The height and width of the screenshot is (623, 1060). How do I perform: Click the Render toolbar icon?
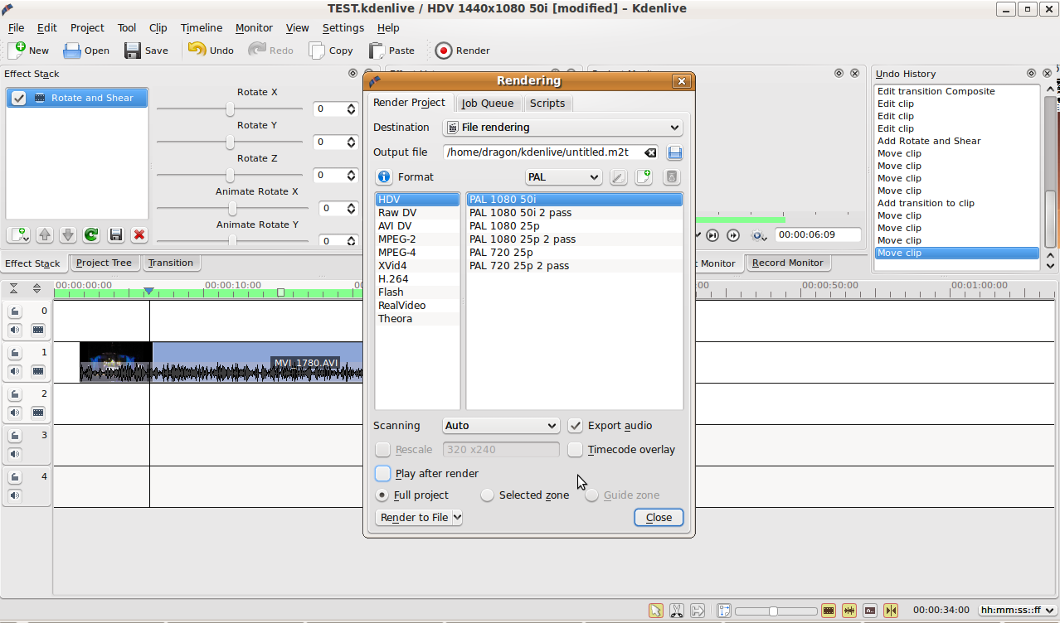pyautogui.click(x=445, y=51)
